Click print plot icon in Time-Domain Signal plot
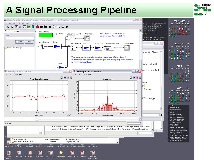The width and height of the screenshot is (214, 160). click(62, 78)
